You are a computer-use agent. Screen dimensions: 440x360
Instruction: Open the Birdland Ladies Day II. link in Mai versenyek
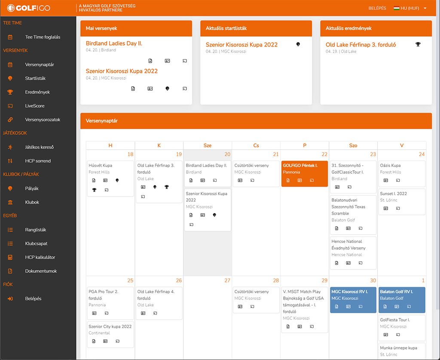click(x=114, y=43)
